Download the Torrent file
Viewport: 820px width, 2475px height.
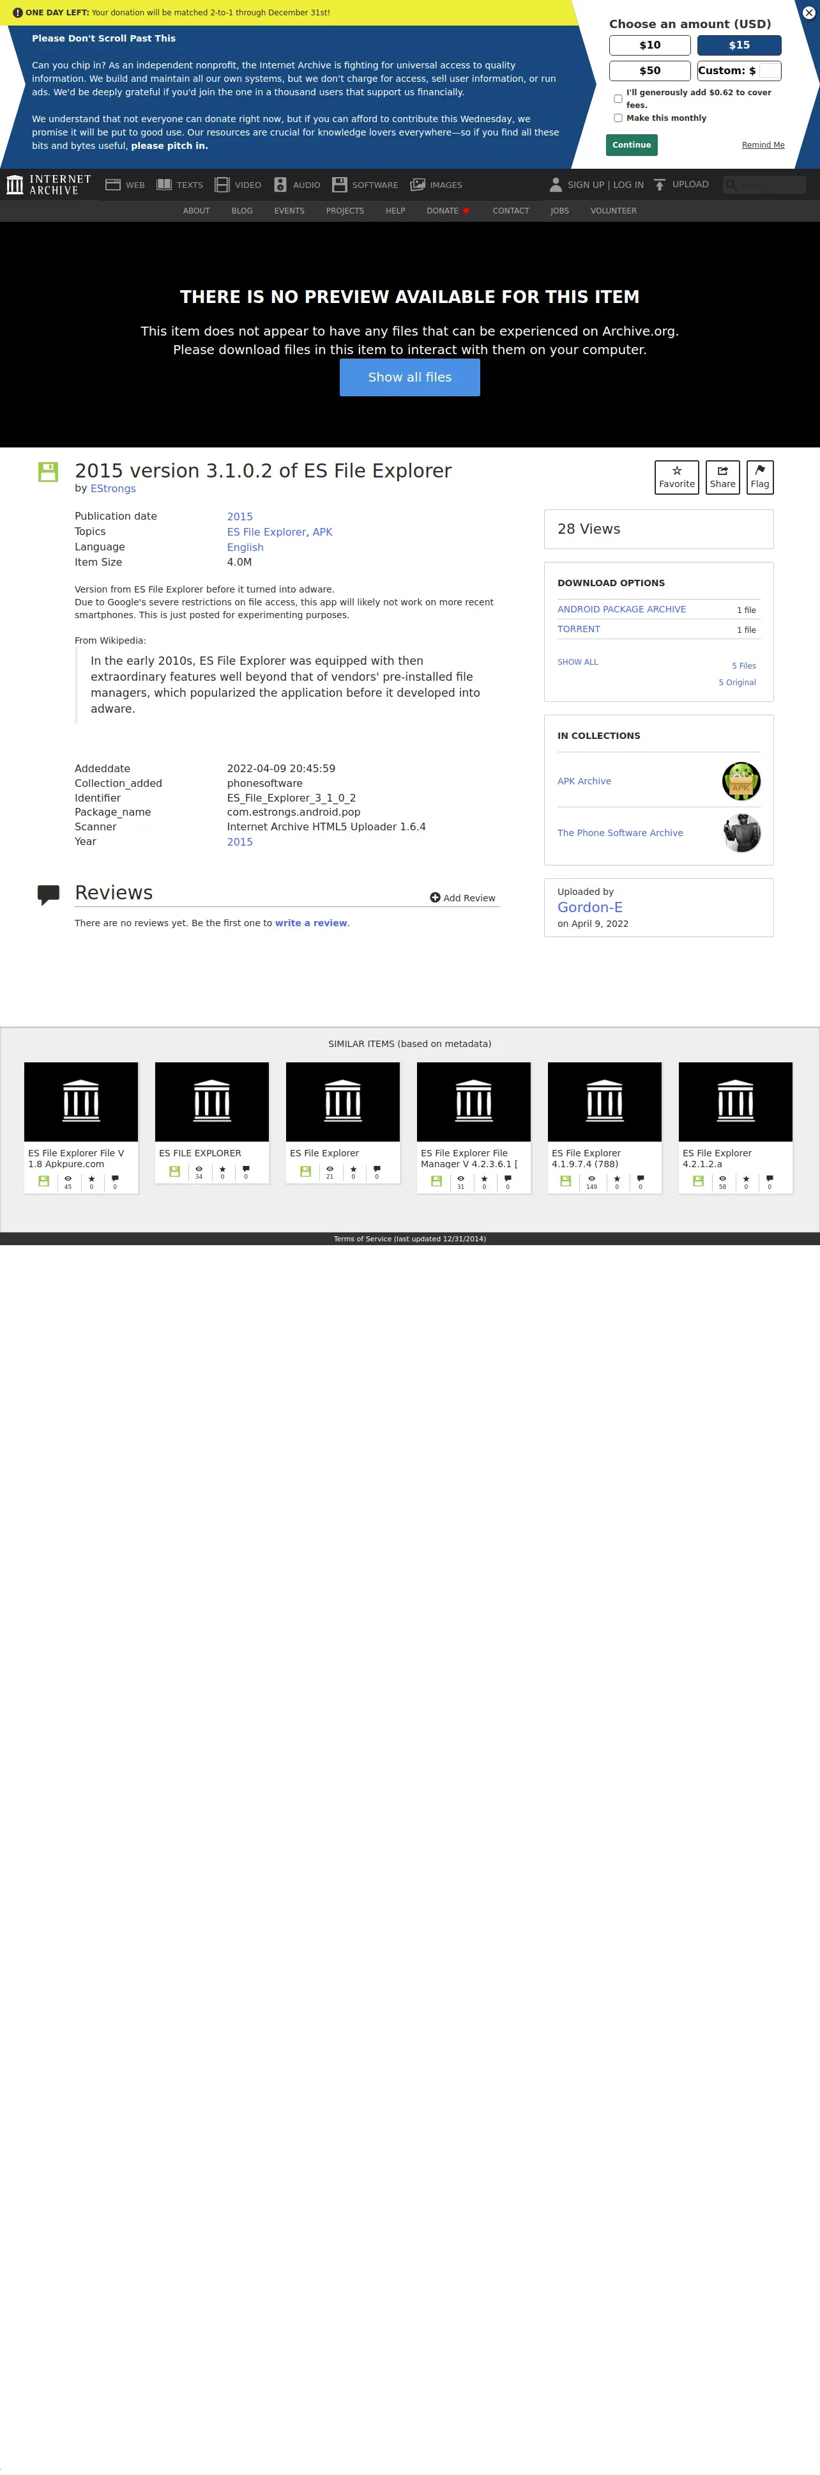(x=579, y=630)
